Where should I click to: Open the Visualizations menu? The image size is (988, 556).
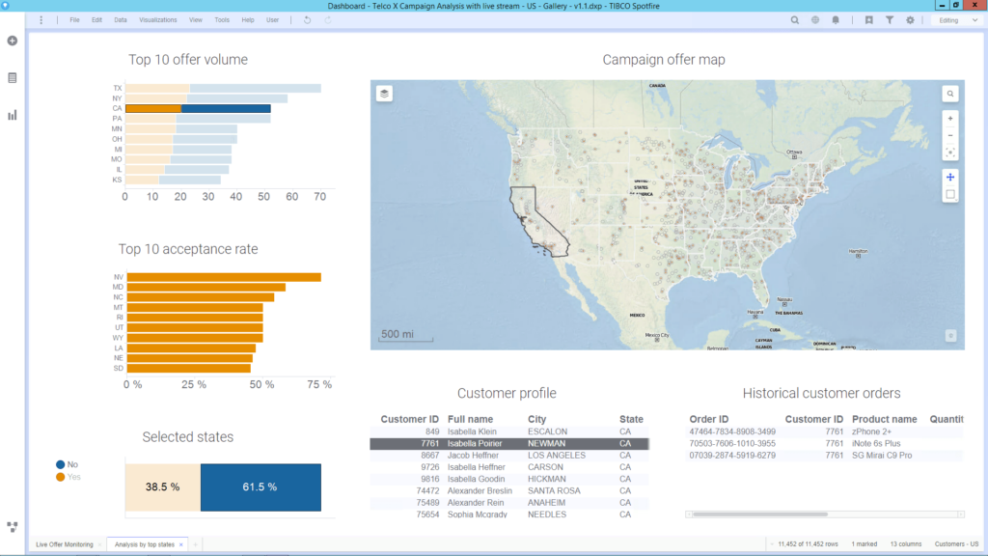click(x=158, y=19)
